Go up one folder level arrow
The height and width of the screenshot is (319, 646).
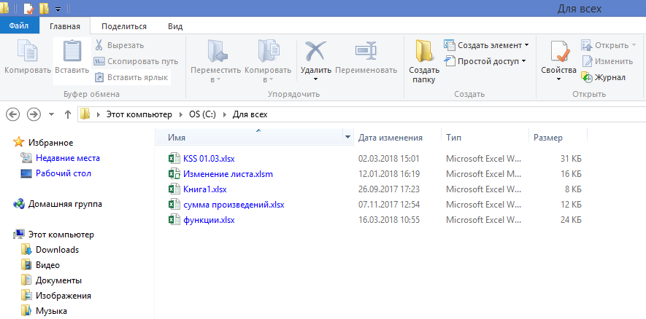[x=68, y=114]
